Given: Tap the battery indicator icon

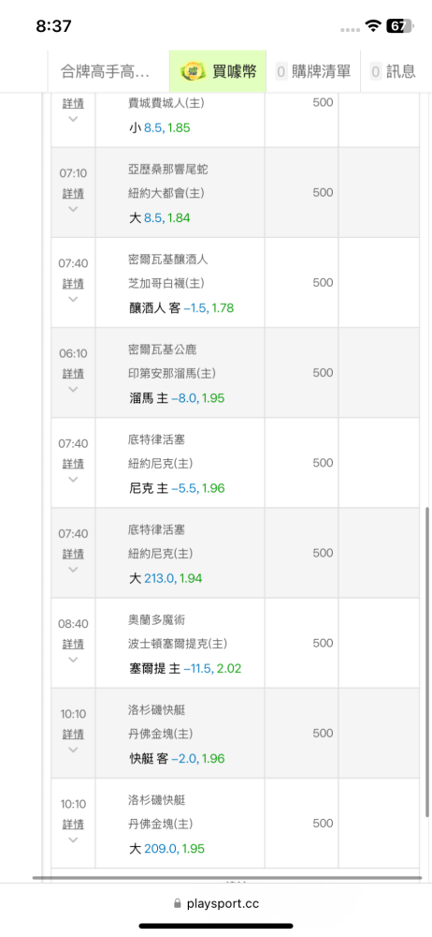Looking at the screenshot, I should [x=399, y=25].
